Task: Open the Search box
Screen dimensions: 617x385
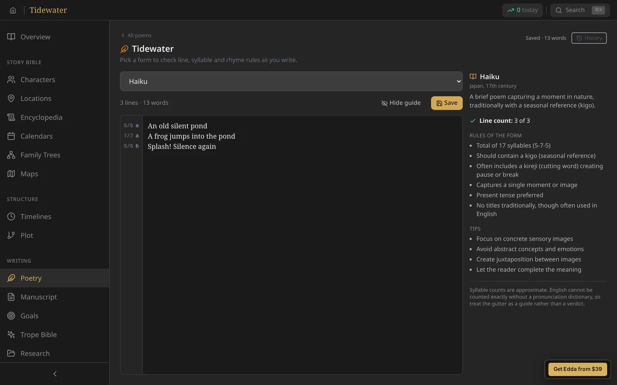Action: point(580,10)
